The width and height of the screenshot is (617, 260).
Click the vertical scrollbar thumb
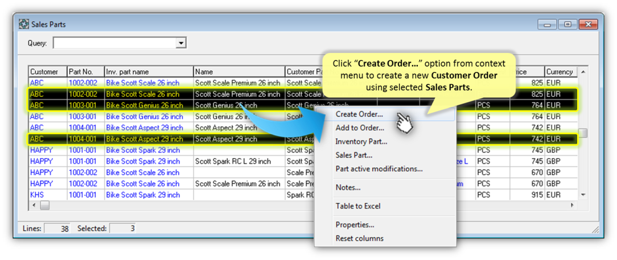click(583, 133)
